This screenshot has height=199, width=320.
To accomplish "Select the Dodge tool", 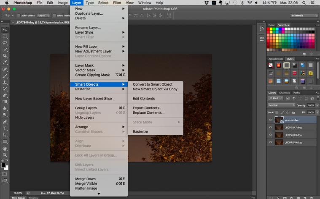I will coord(5,115).
